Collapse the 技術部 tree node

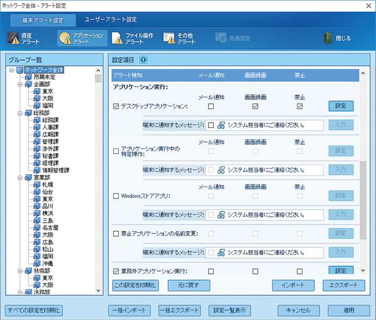pyautogui.click(x=20, y=271)
